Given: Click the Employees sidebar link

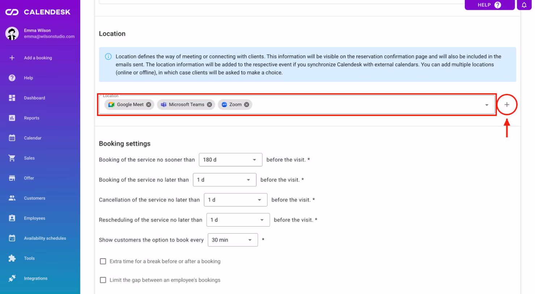Looking at the screenshot, I should 34,218.
